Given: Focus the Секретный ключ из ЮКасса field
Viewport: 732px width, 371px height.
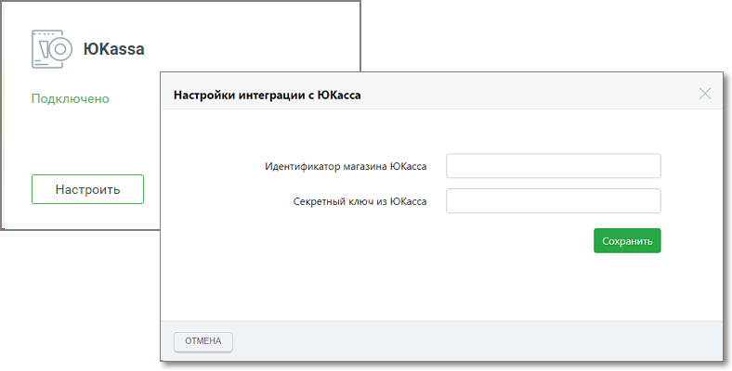Looking at the screenshot, I should click(x=554, y=201).
